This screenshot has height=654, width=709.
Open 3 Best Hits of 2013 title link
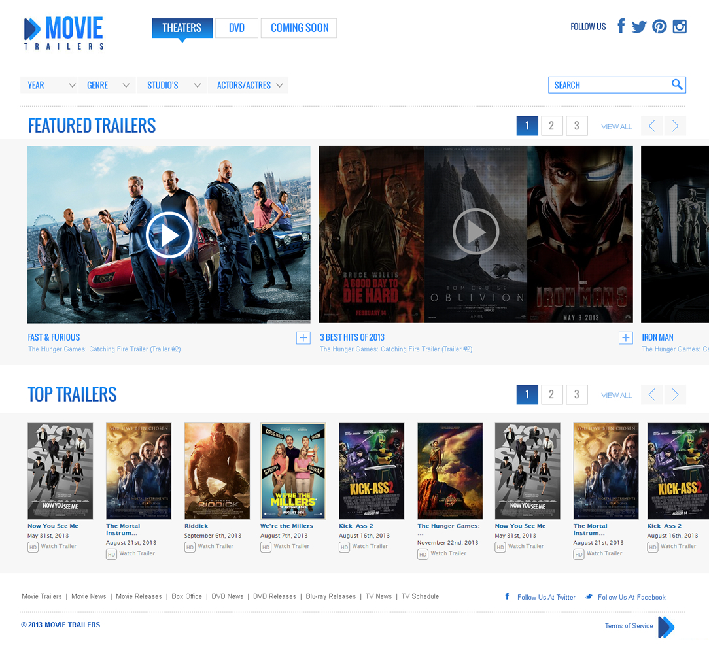[x=353, y=337]
